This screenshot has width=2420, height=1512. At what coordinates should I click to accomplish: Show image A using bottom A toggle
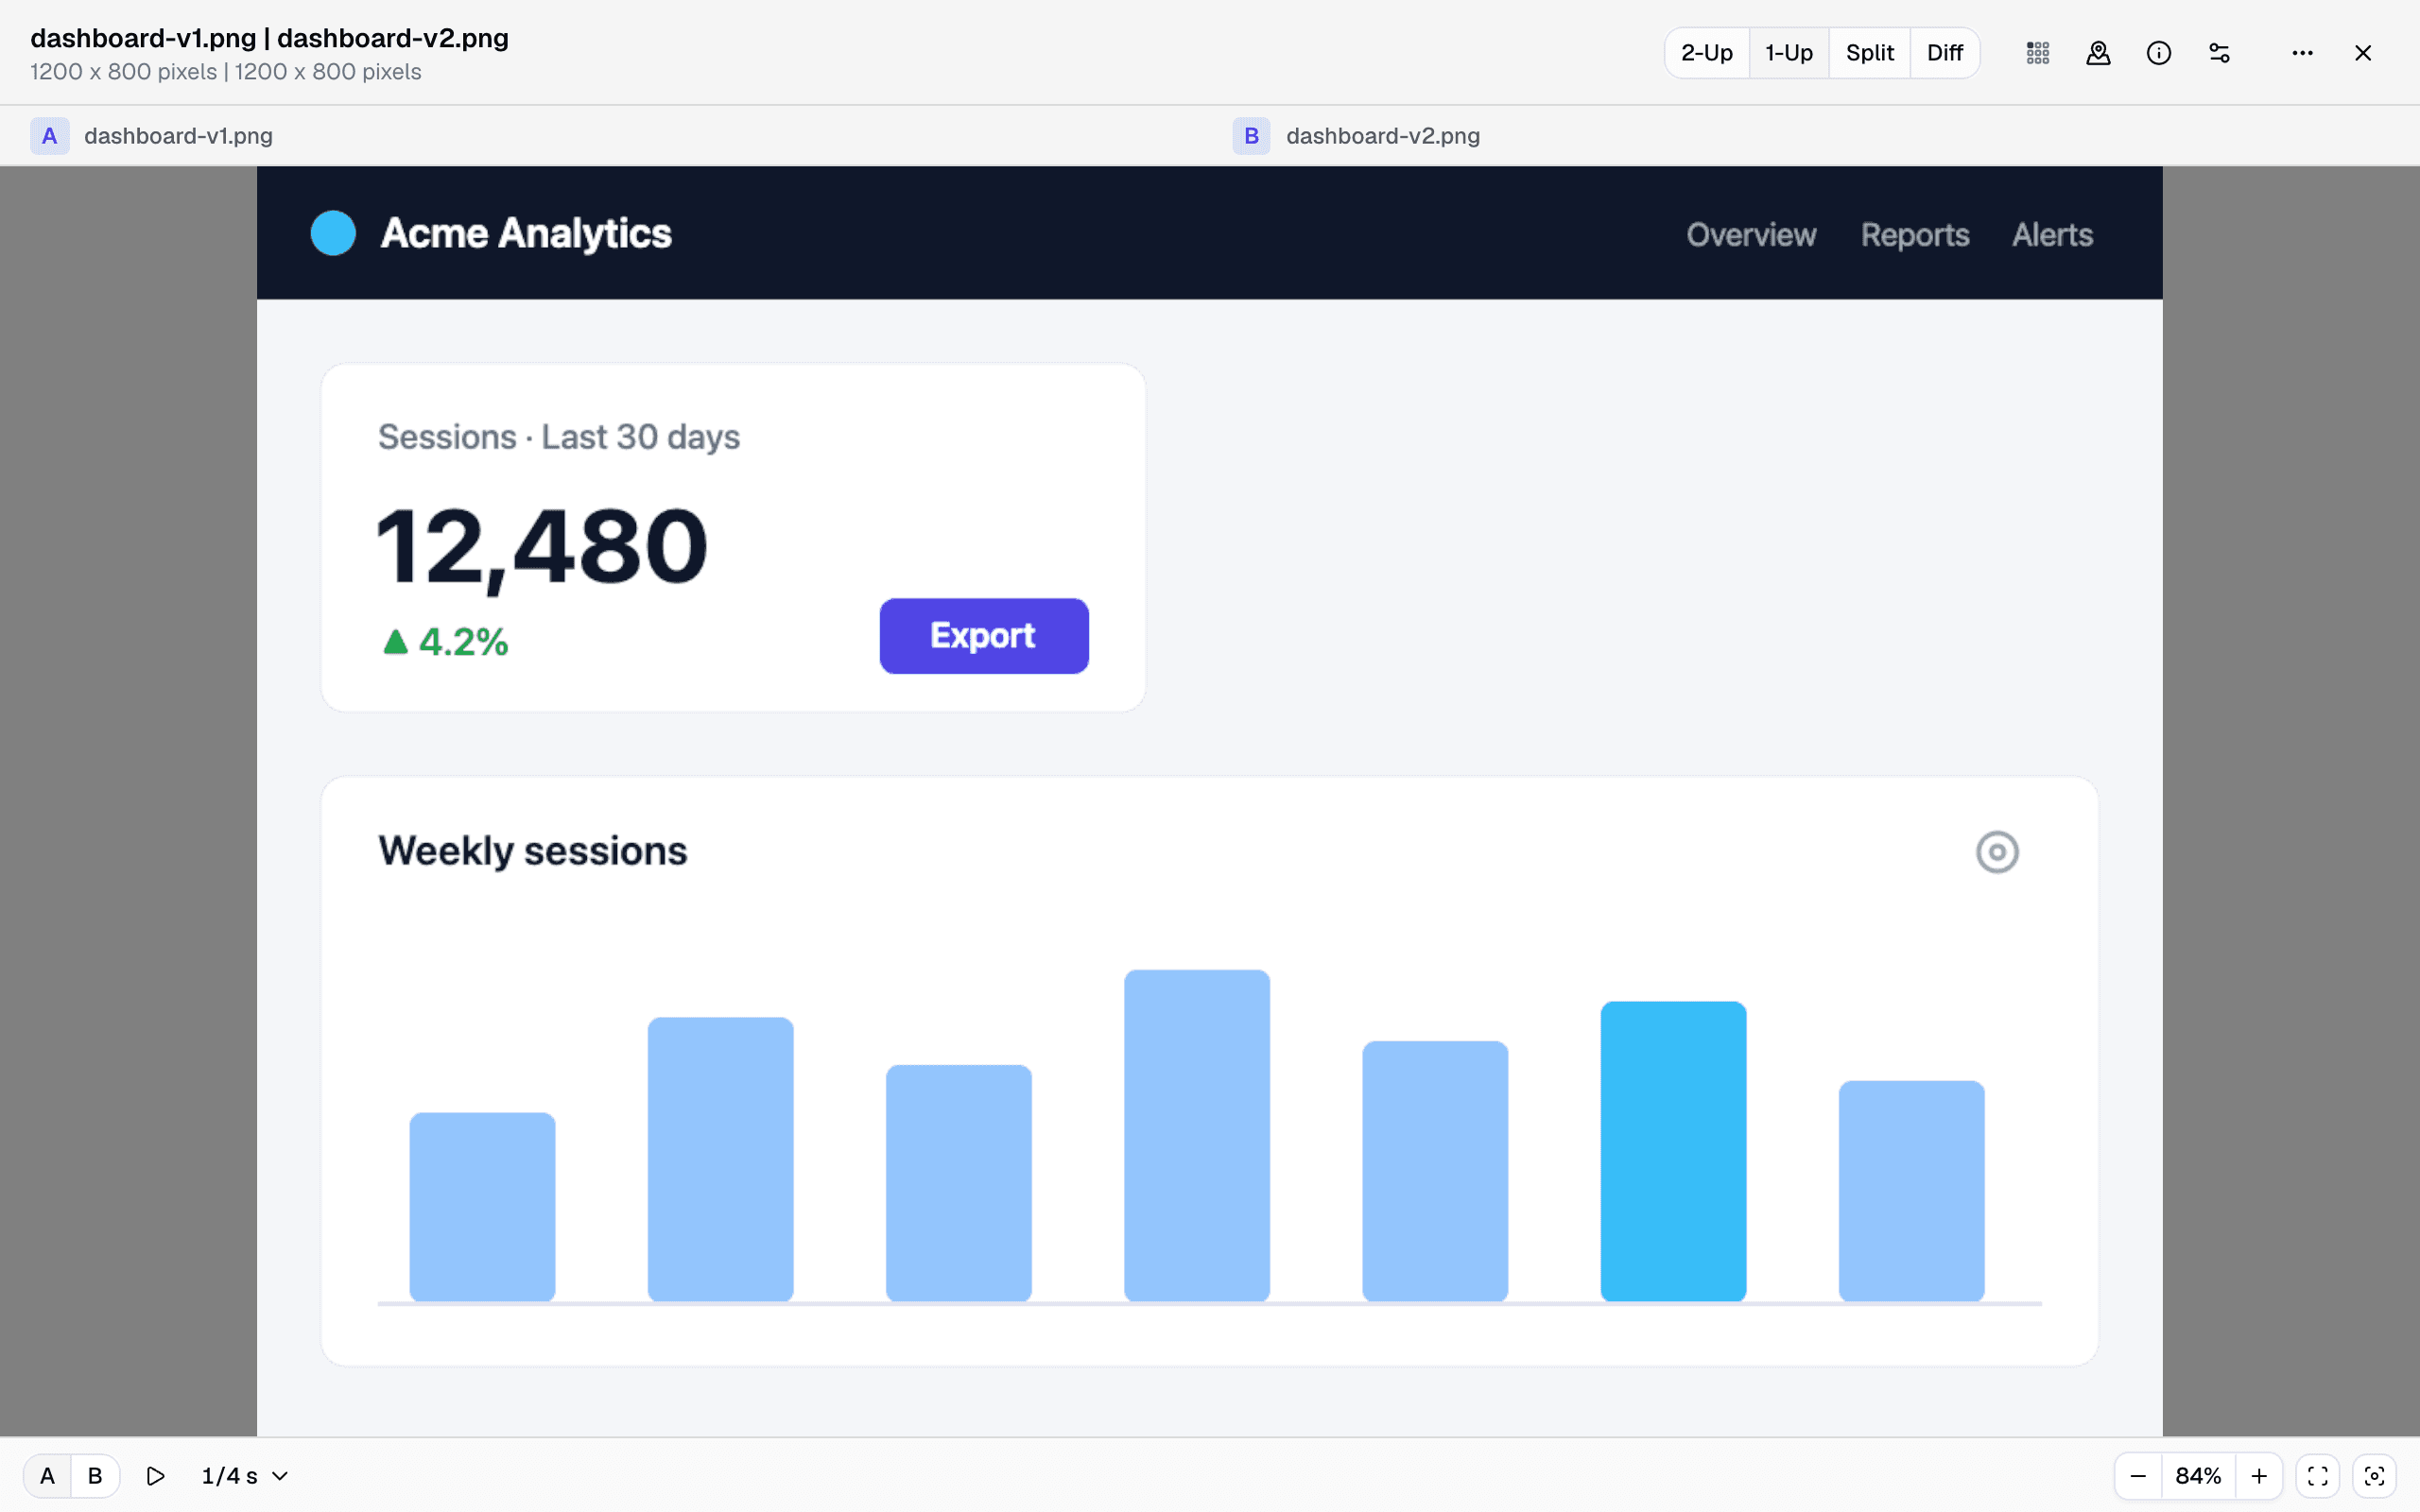(x=47, y=1476)
